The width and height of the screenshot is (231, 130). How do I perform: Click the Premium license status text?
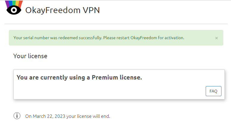pos(79,78)
